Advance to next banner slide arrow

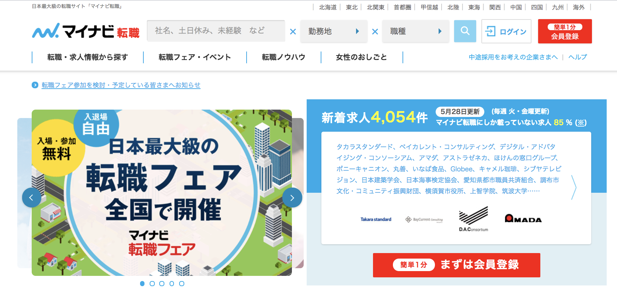click(x=292, y=198)
